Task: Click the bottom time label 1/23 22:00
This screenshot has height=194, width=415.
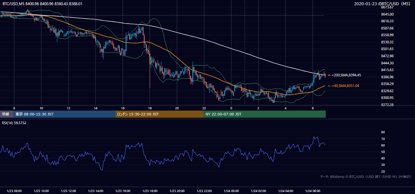Action: (x=204, y=191)
